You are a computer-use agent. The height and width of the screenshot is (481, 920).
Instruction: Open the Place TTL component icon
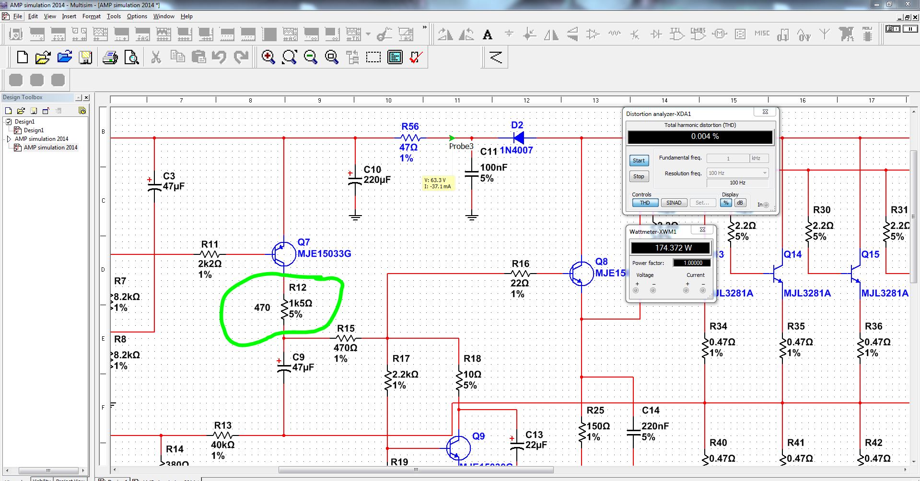676,34
